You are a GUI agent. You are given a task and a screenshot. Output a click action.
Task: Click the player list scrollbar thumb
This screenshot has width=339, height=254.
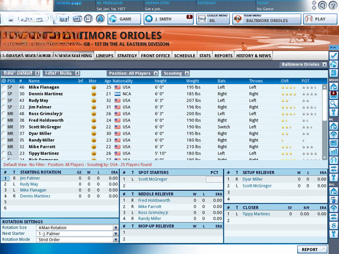coord(324,105)
